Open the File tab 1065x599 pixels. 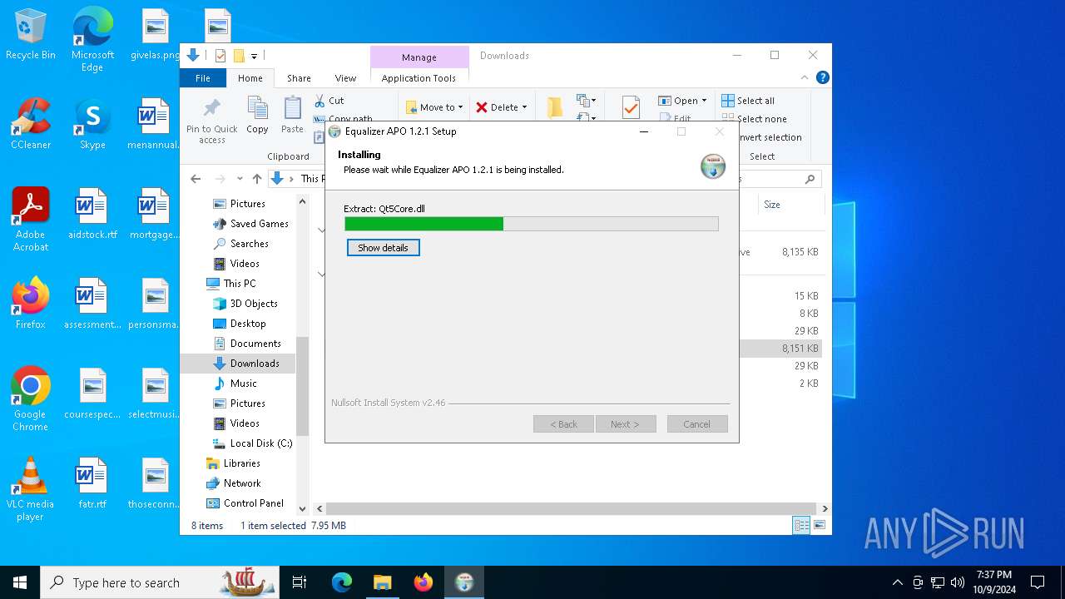tap(203, 78)
